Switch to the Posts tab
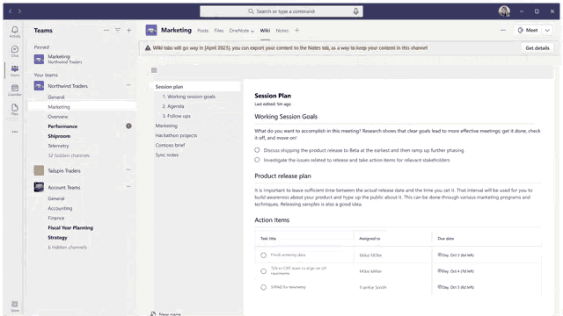This screenshot has width=563, height=316. (202, 31)
